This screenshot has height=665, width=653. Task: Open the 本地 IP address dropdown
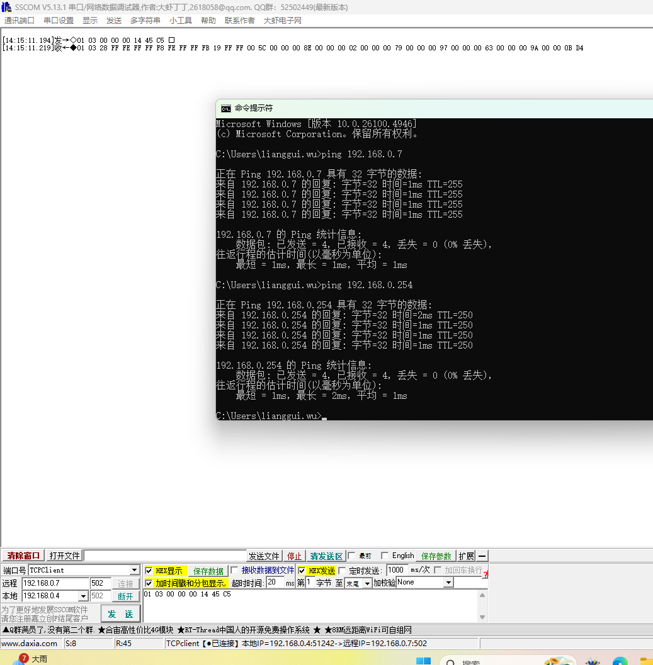point(83,596)
